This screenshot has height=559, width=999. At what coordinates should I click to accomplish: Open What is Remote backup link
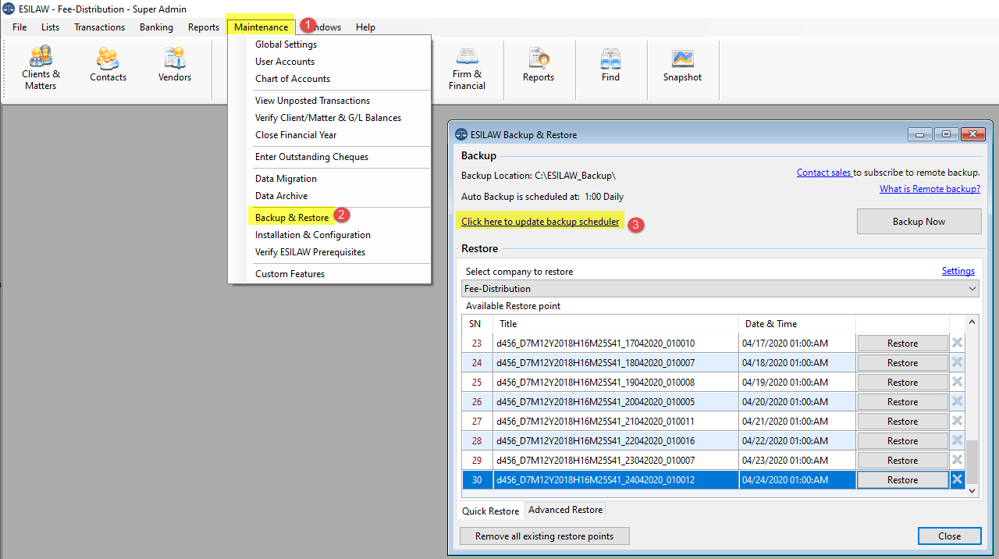coord(930,189)
